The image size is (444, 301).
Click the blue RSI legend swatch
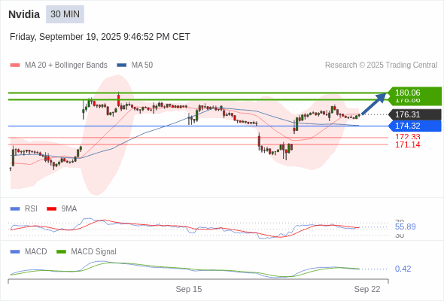(15, 209)
